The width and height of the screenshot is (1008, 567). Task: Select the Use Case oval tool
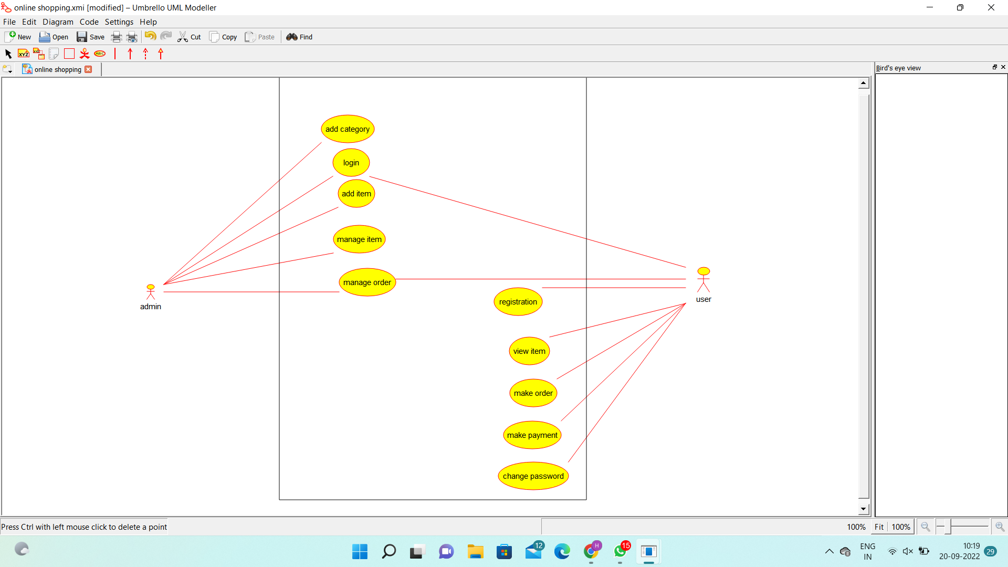[100, 54]
